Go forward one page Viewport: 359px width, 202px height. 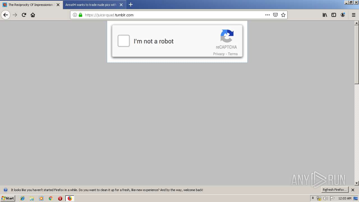(x=15, y=15)
